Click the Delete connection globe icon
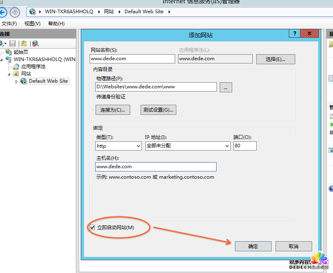 [36, 43]
